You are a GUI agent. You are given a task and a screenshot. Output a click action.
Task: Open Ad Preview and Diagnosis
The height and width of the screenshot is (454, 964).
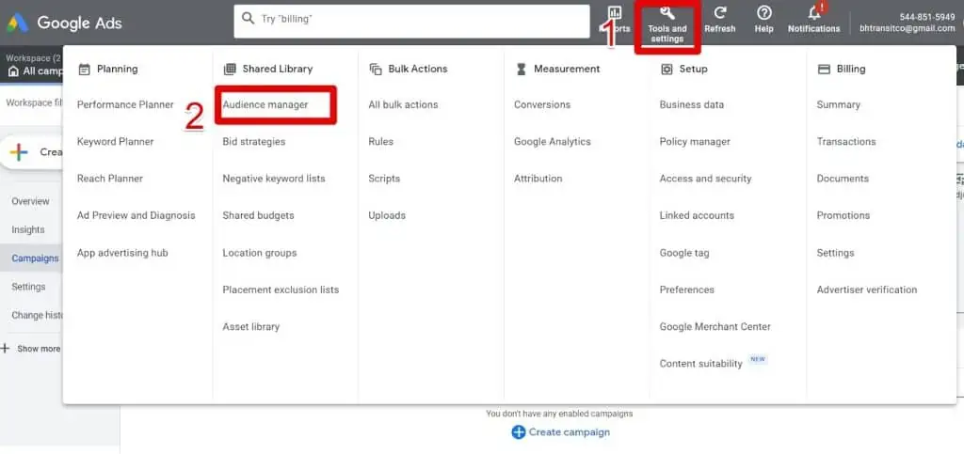click(x=136, y=215)
